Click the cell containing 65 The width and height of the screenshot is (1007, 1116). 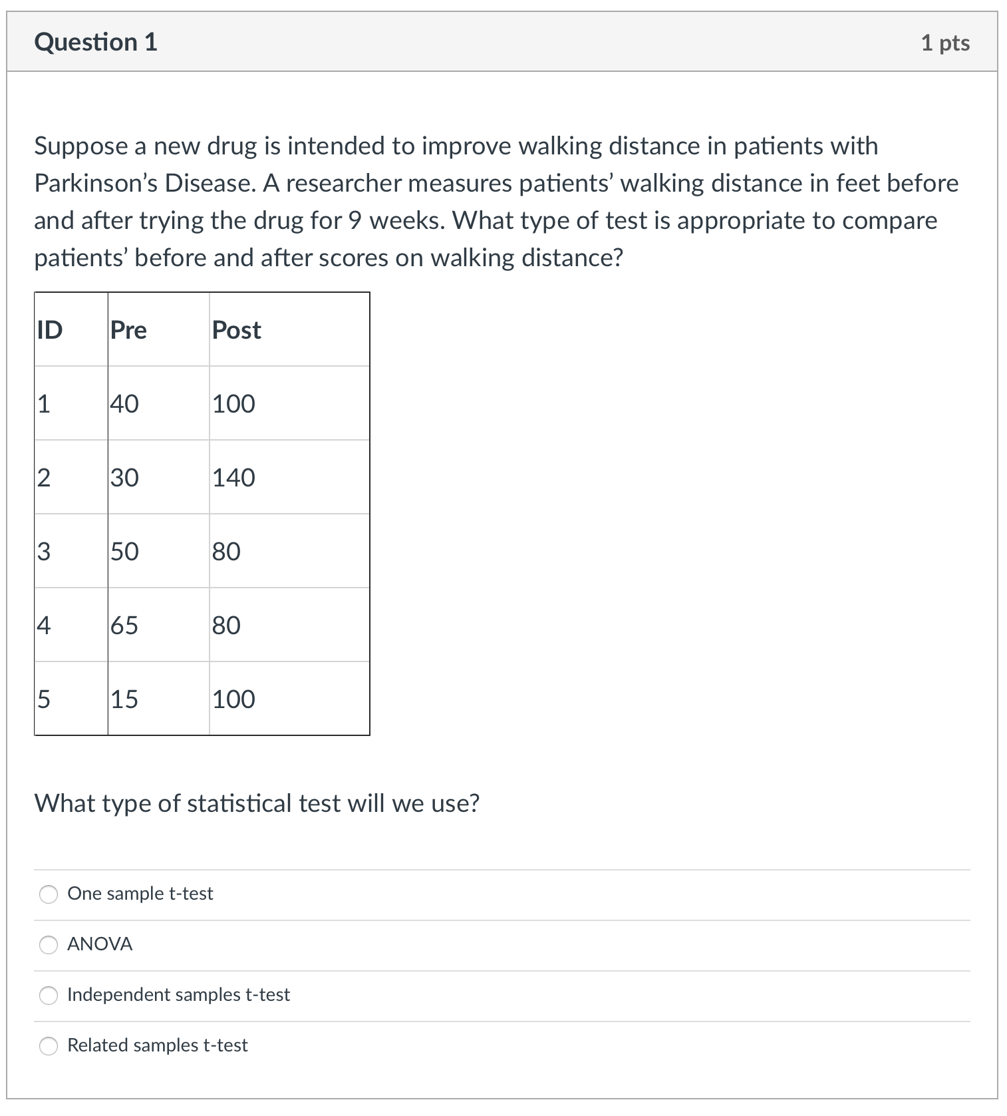[x=123, y=625]
